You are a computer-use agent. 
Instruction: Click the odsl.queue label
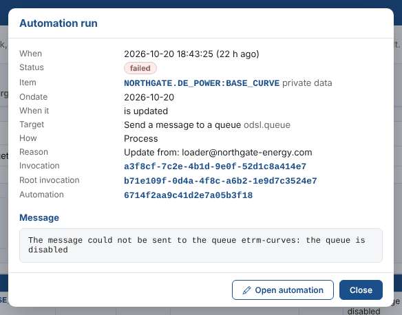click(267, 124)
